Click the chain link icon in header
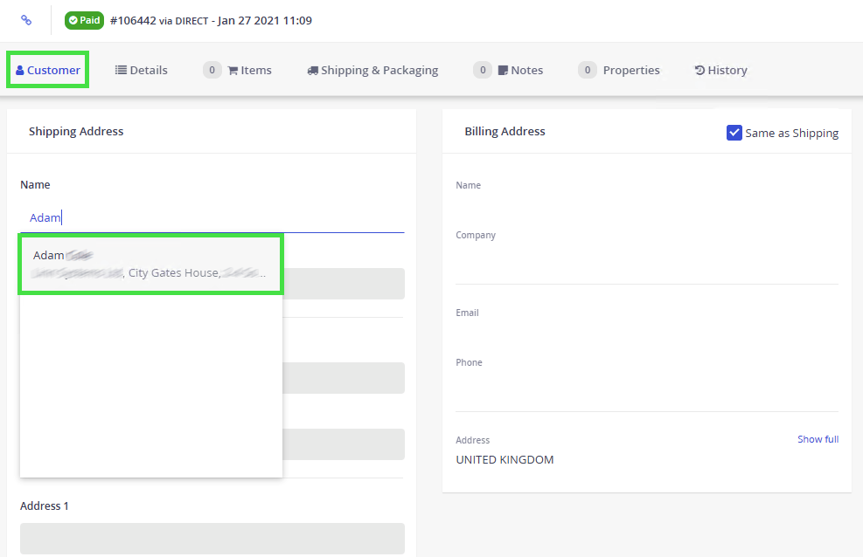Viewport: 863px width, 557px height. [26, 20]
